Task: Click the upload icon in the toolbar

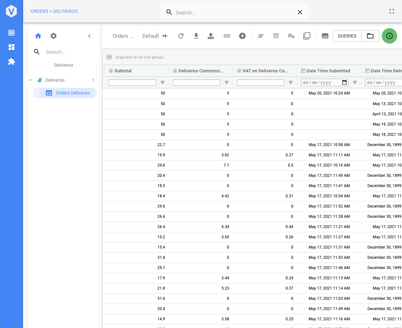Action: [211, 36]
